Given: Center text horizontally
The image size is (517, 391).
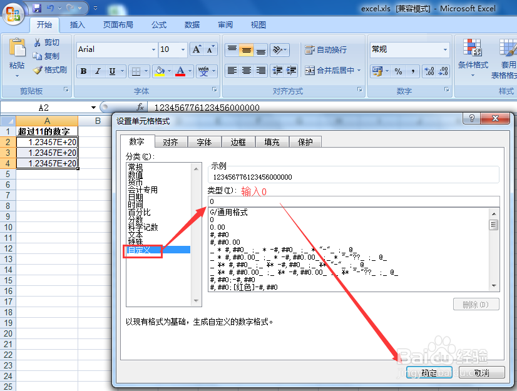Looking at the screenshot, I should (x=247, y=71).
